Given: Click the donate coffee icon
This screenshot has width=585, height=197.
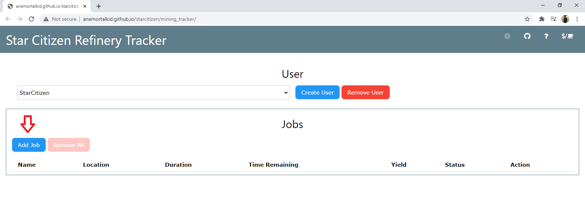Looking at the screenshot, I should [x=567, y=36].
